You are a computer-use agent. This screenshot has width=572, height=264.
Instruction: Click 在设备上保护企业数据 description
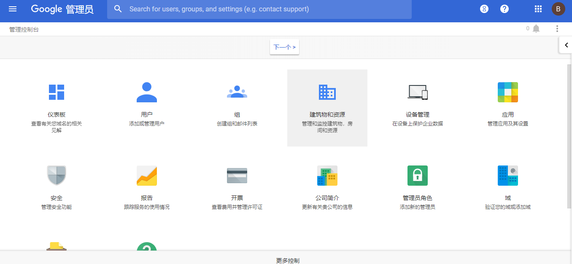click(x=418, y=124)
